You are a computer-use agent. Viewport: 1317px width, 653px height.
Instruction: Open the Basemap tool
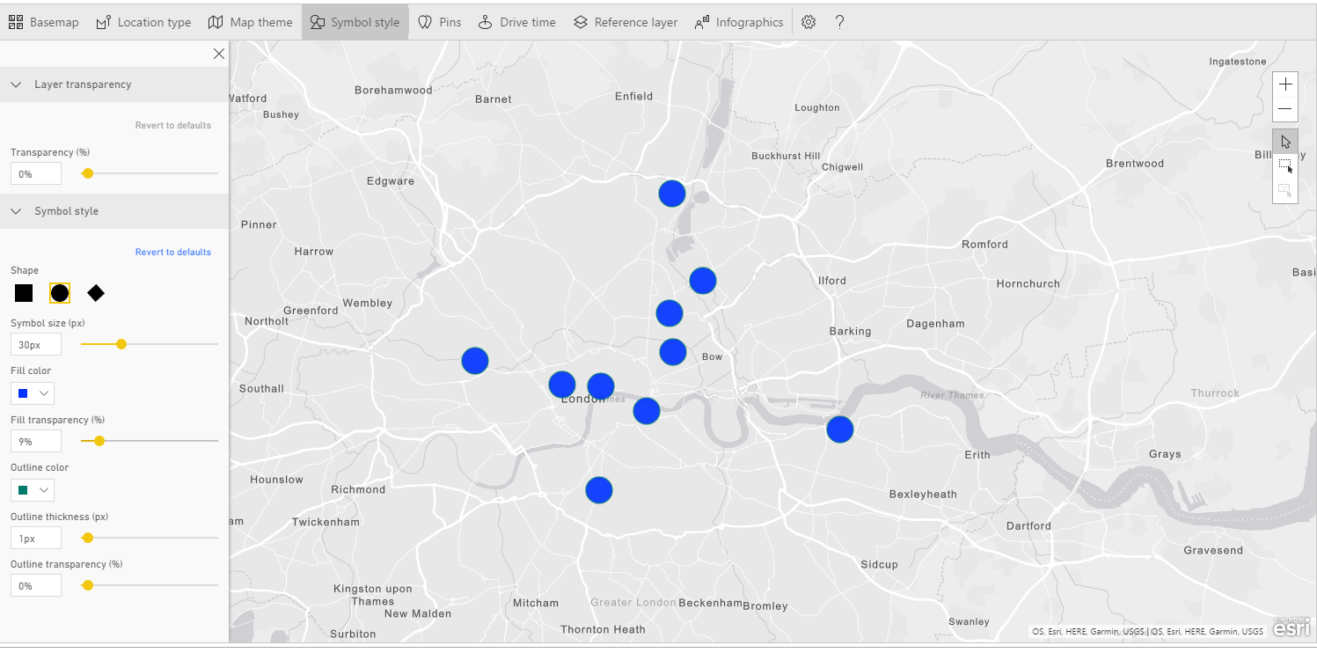pyautogui.click(x=44, y=22)
